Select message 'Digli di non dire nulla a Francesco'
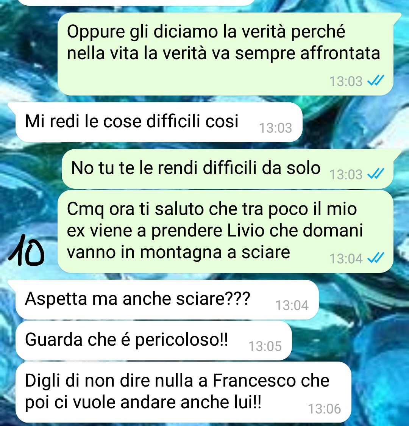Viewport: 409px width, 426px height. (x=183, y=392)
